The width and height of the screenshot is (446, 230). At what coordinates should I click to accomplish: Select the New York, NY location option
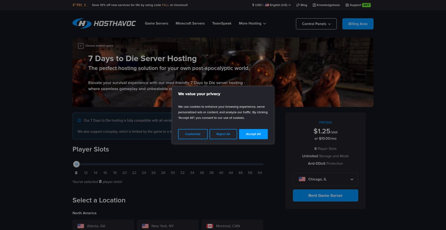(x=168, y=225)
